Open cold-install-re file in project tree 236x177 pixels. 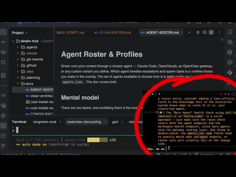click(x=39, y=102)
